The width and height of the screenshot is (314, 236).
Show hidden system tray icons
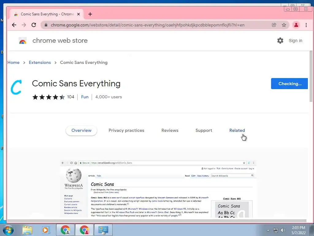click(268, 230)
